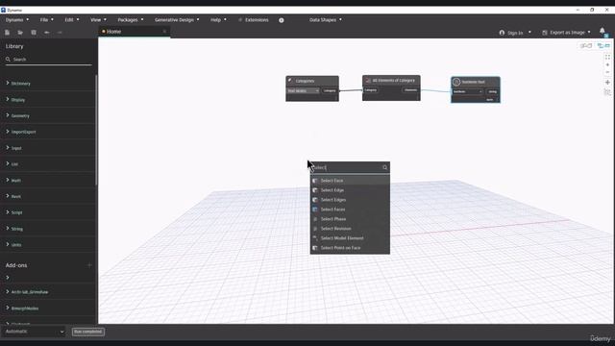Screen dimensions: 615x346
Task: Click the Undo toolbar arrow
Action: coord(47,33)
